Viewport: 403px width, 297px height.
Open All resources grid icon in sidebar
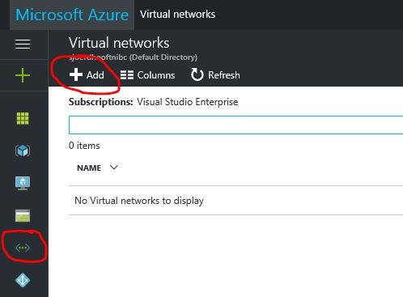coord(23,118)
